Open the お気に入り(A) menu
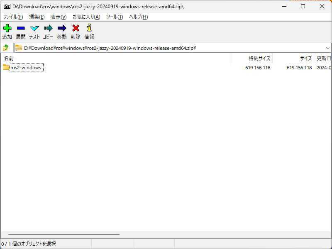Screen dimensions: 332x249 click(x=86, y=17)
